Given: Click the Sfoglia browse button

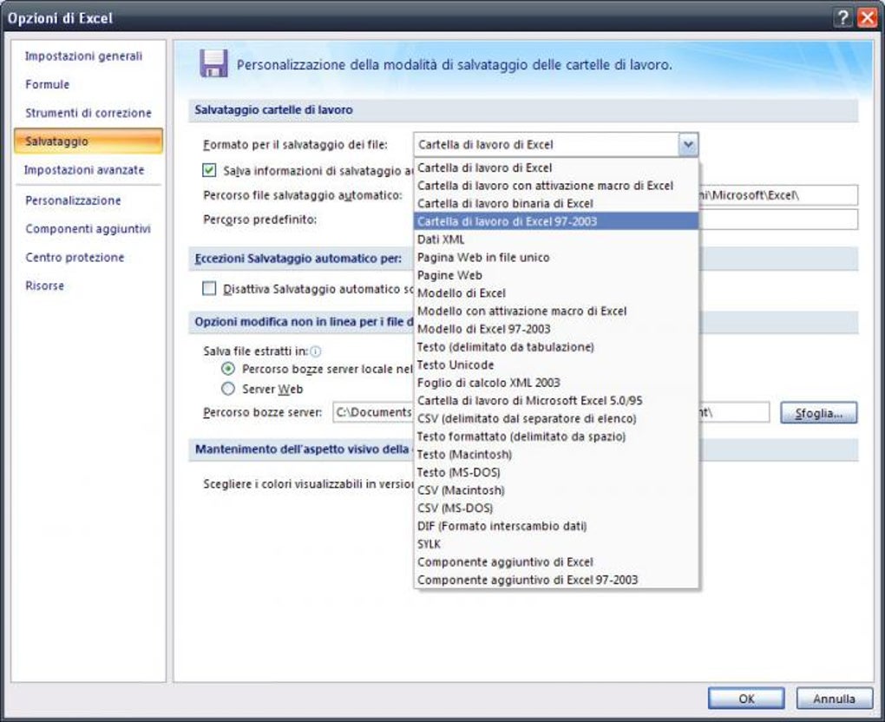Looking at the screenshot, I should [818, 413].
